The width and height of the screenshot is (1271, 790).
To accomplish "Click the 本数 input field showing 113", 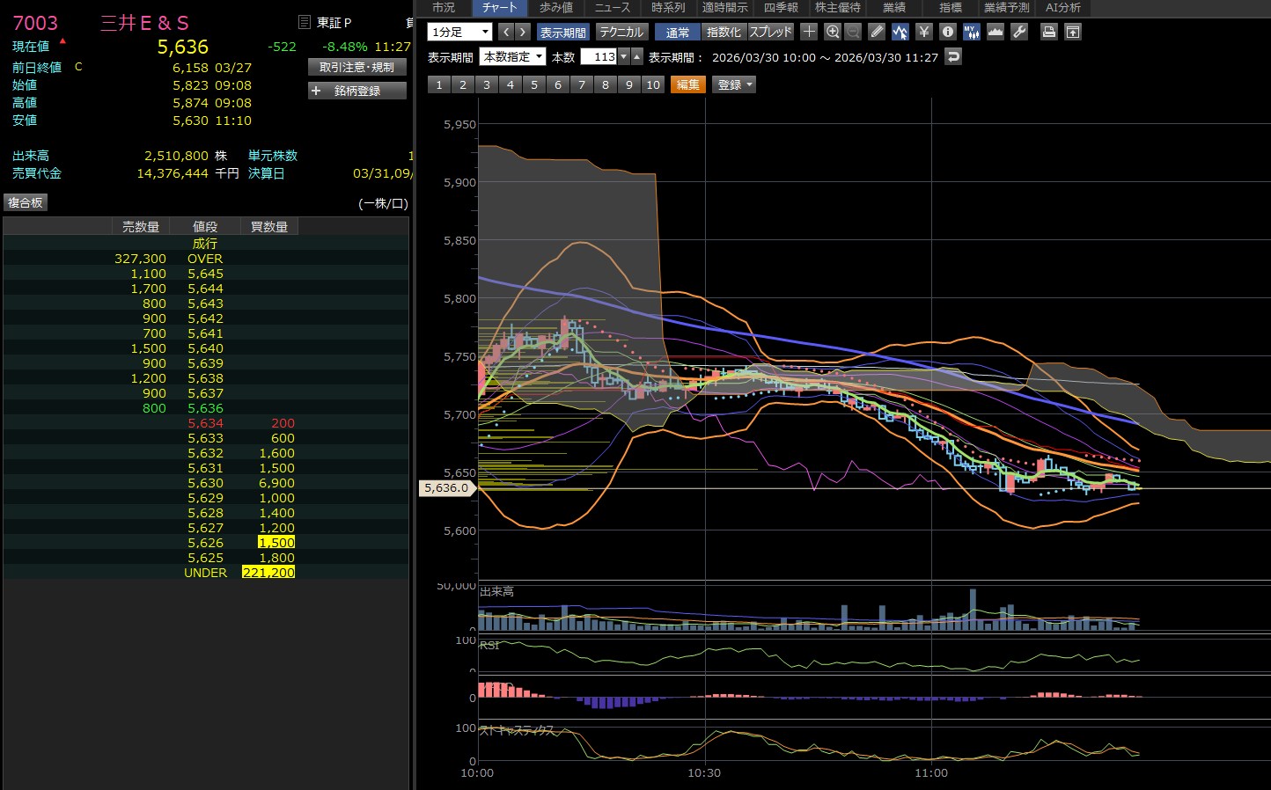I will click(599, 56).
